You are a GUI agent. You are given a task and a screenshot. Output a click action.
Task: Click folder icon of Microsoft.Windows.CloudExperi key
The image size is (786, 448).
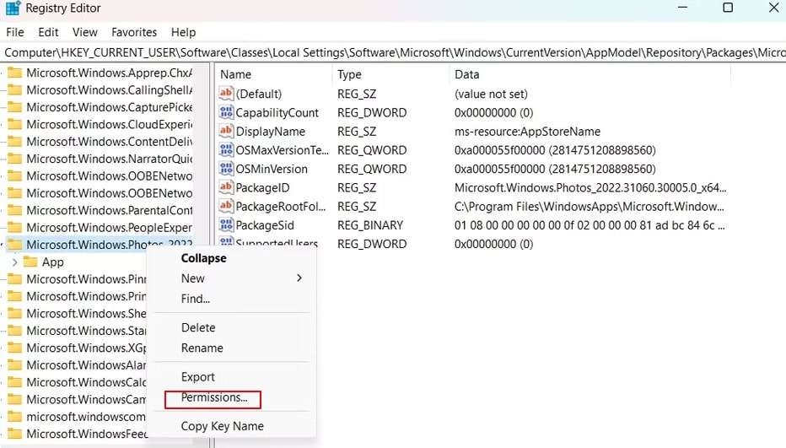click(x=15, y=124)
